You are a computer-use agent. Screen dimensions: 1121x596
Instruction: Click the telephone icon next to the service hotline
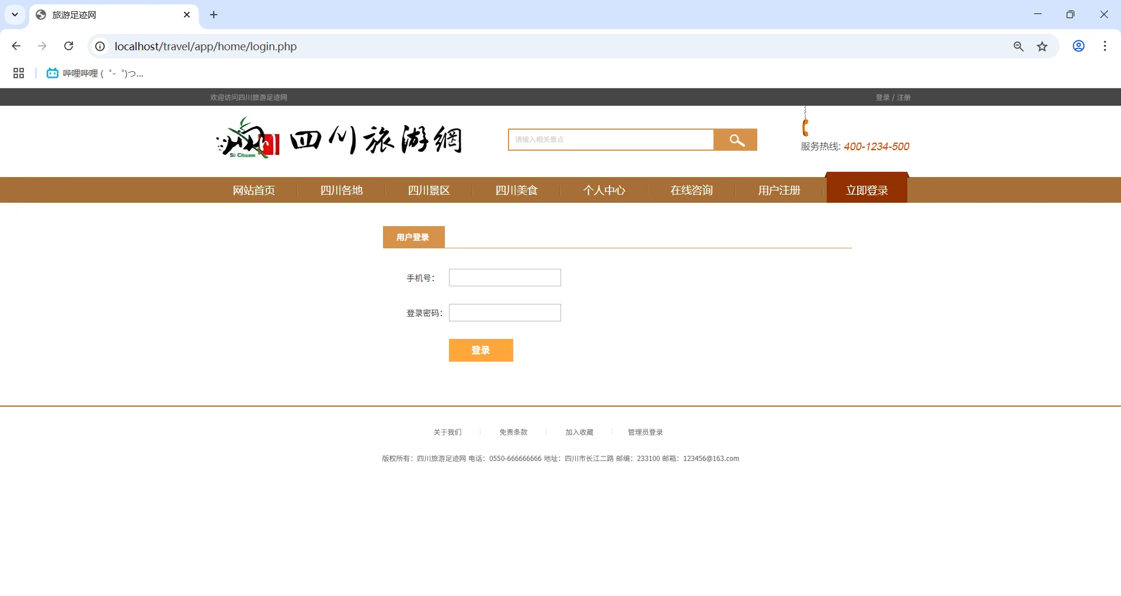tap(805, 127)
